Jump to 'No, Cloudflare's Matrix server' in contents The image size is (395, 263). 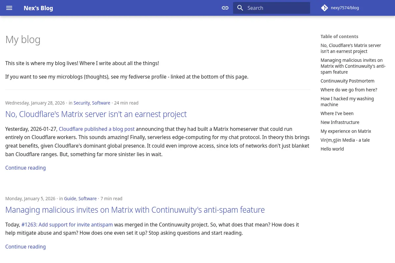click(351, 48)
